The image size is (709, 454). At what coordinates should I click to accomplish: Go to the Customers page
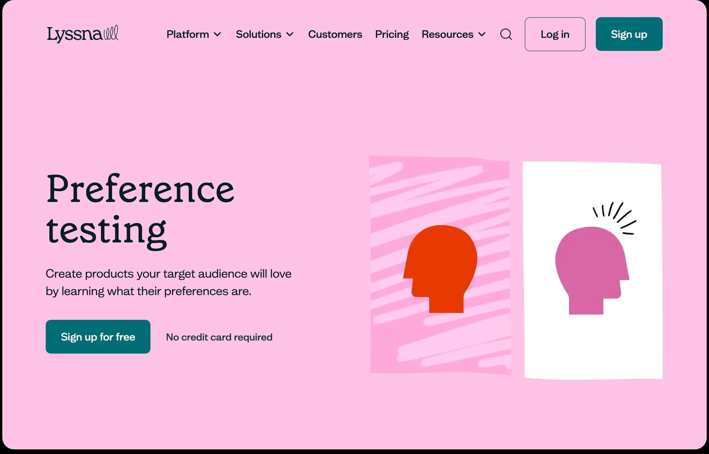click(335, 34)
